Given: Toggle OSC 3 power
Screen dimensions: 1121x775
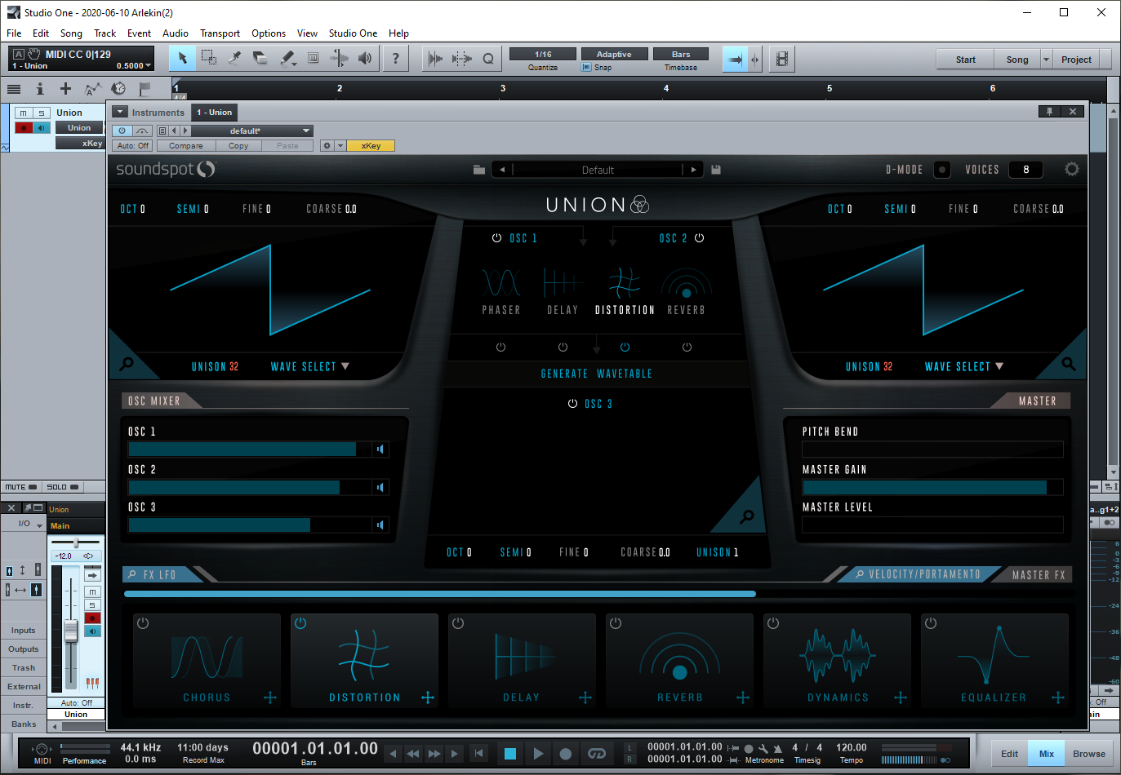Looking at the screenshot, I should click(x=572, y=404).
